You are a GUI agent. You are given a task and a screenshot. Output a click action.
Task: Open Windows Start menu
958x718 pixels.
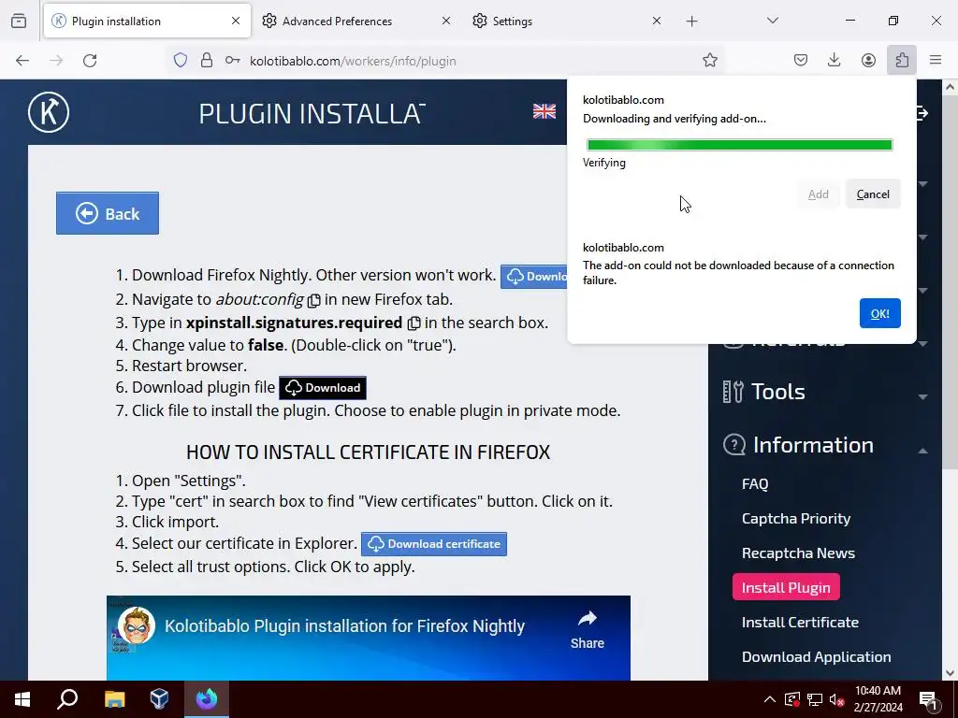point(22,699)
